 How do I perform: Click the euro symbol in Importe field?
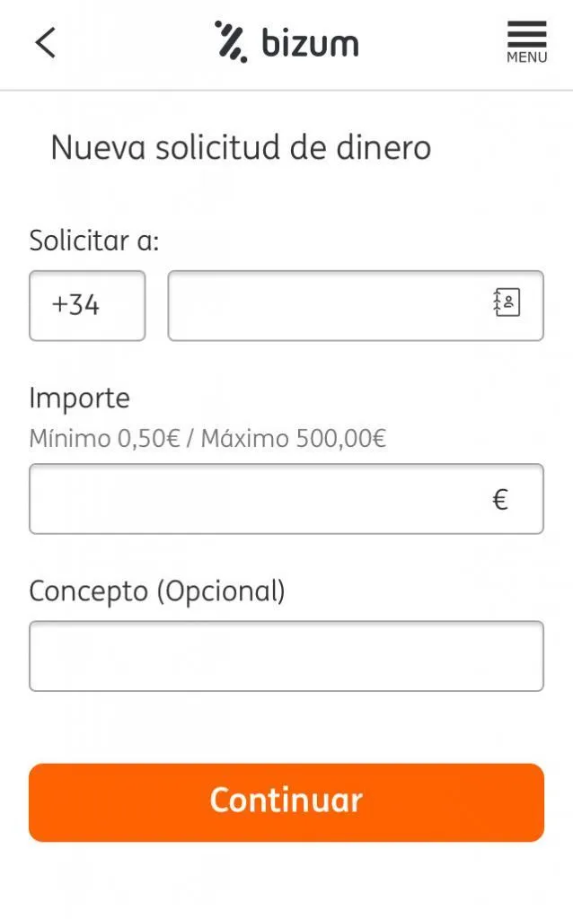point(502,498)
